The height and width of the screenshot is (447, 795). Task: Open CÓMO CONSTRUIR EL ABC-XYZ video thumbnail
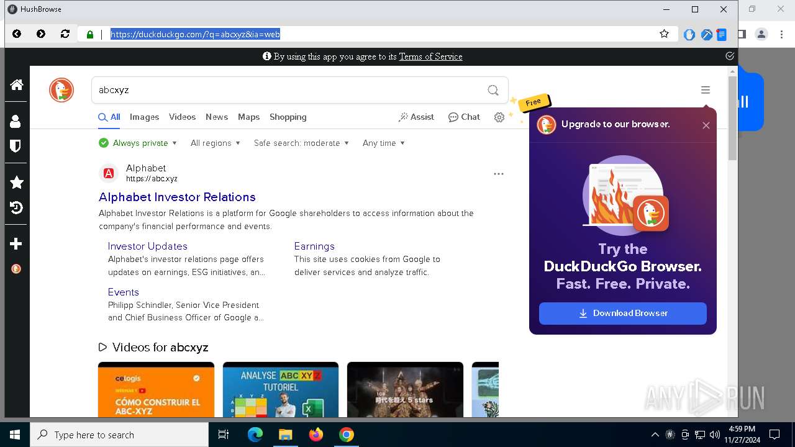pyautogui.click(x=156, y=390)
